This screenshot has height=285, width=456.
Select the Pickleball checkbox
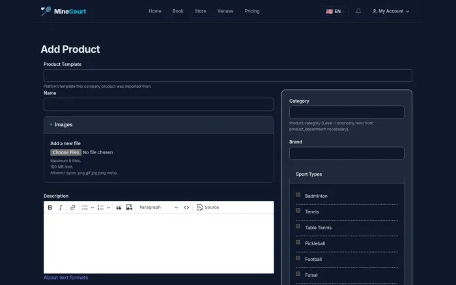298,242
